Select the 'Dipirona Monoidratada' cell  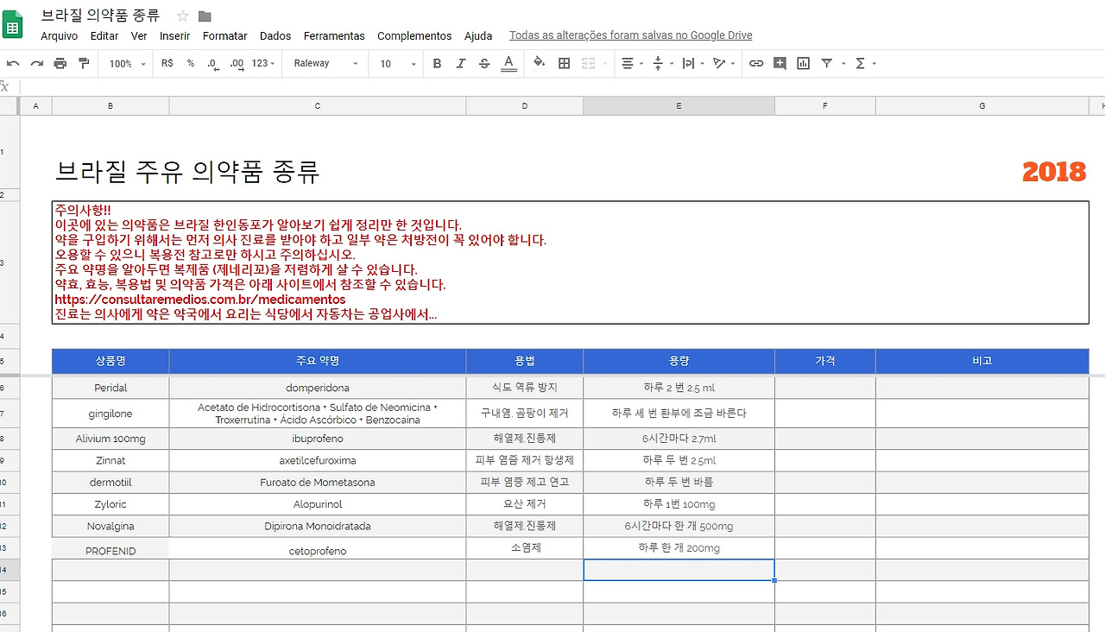tap(318, 526)
